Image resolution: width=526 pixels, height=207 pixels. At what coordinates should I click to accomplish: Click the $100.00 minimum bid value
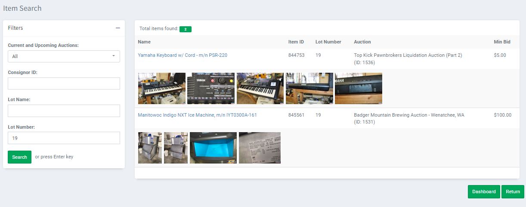pyautogui.click(x=503, y=115)
